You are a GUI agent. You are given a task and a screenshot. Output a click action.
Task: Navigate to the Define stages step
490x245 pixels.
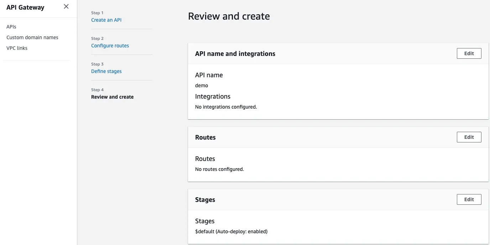coord(106,71)
